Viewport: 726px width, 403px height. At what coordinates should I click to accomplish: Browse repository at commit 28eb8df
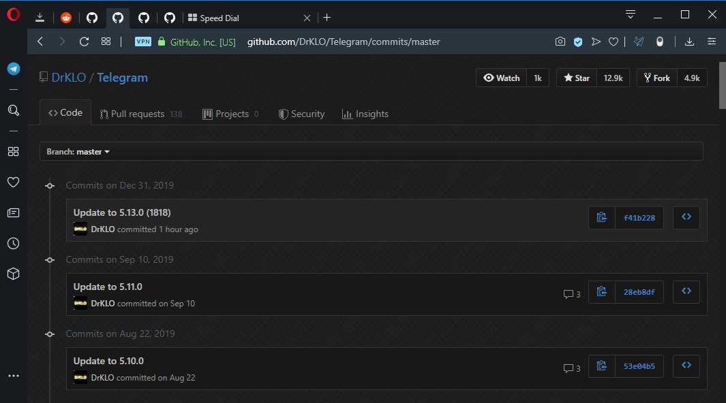(686, 291)
